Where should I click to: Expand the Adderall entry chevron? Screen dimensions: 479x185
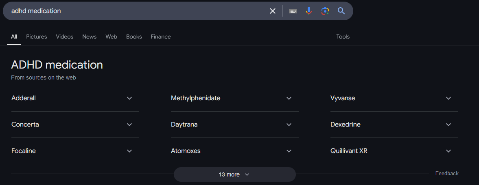click(129, 98)
